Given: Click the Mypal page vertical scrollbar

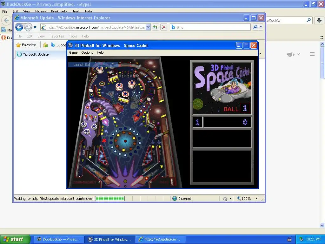Looking at the screenshot, I should click(322, 63).
